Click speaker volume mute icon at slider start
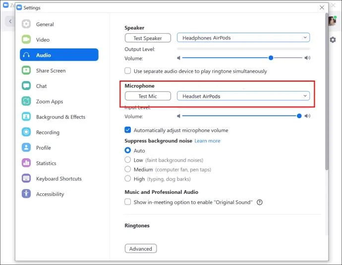342x265 pixels. pos(178,58)
